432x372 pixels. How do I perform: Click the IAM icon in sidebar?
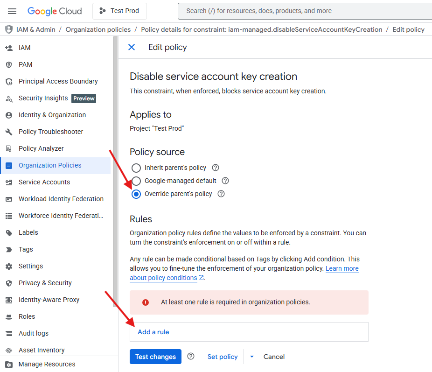9,48
